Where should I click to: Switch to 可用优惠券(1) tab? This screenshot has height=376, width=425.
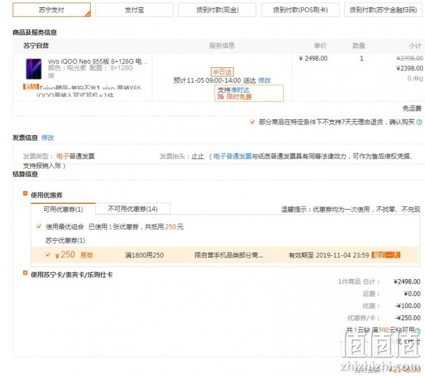click(x=63, y=209)
